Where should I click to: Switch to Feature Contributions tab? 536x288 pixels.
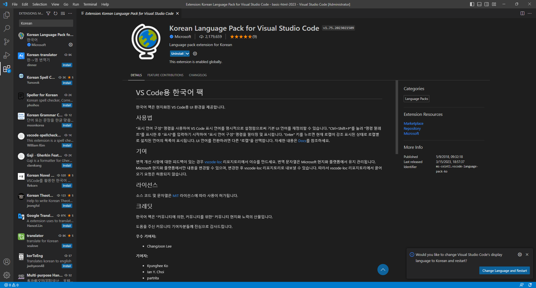pos(165,75)
